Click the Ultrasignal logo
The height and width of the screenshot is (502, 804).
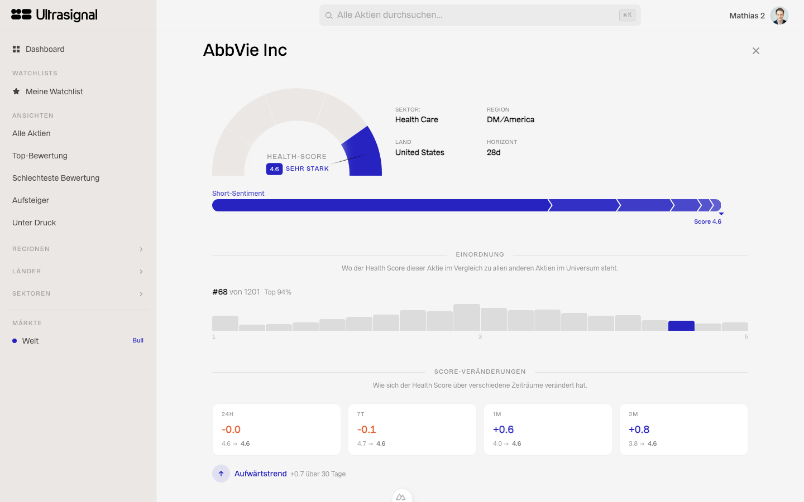point(54,15)
